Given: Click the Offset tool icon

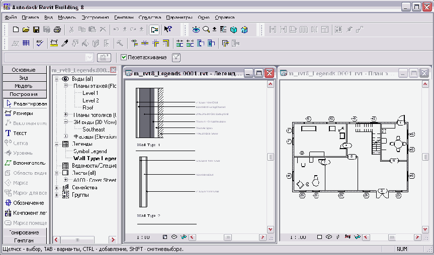Looking at the screenshot, I should point(165,43).
